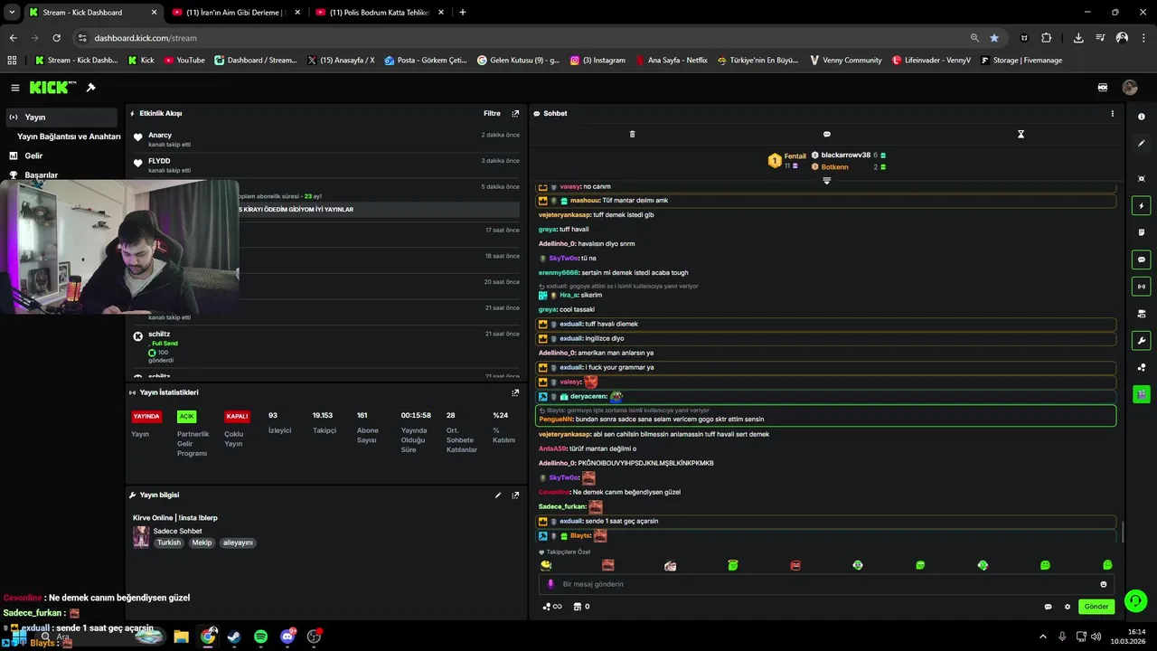Screen dimensions: 1157x651
Task: Open a new browser tab
Action: [x=463, y=13]
